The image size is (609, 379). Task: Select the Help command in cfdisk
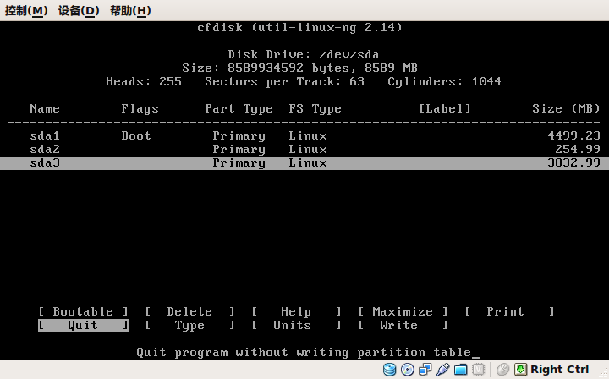[296, 311]
